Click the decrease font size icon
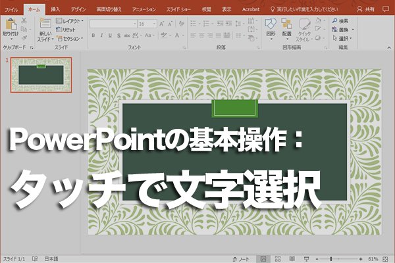The width and height of the screenshot is (395, 263). pos(171,24)
